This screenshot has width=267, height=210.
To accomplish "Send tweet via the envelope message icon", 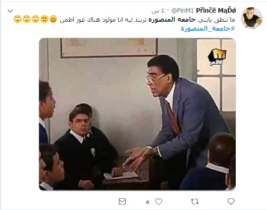I will pyautogui.click(x=122, y=201).
